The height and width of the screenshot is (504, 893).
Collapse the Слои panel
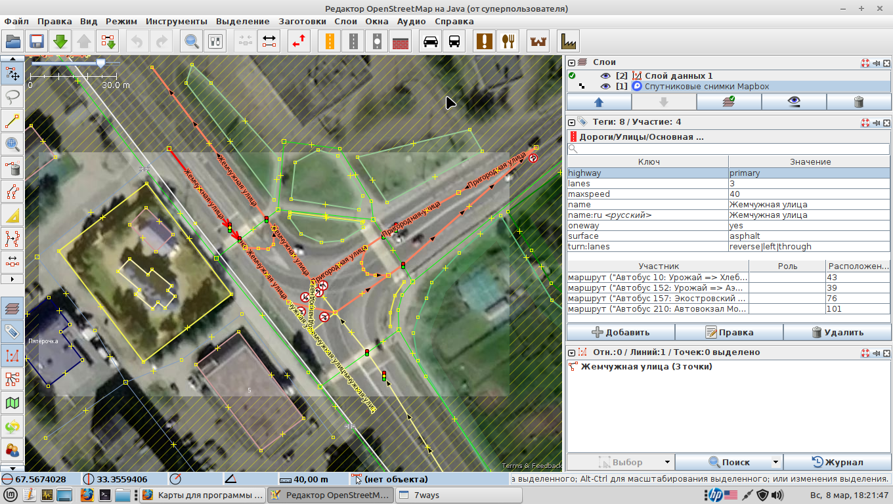pyautogui.click(x=572, y=62)
